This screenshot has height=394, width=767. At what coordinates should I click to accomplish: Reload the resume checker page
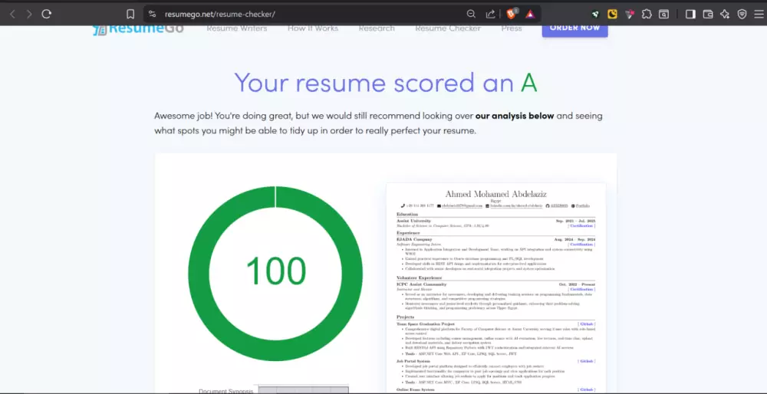click(x=47, y=14)
